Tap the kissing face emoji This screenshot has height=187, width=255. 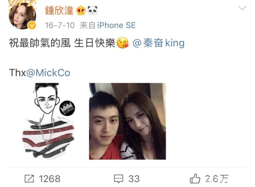pyautogui.click(x=123, y=43)
